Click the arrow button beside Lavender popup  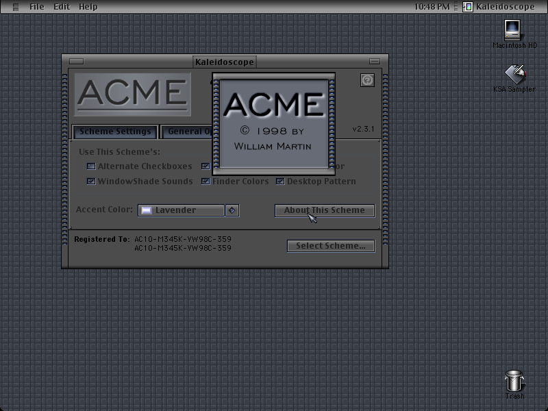[232, 210]
